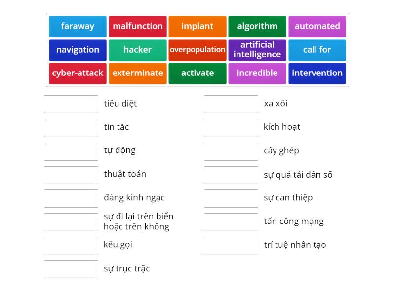
Task: Click the drop box beside 'trí tuệ nhân tạo'
Action: (x=231, y=246)
